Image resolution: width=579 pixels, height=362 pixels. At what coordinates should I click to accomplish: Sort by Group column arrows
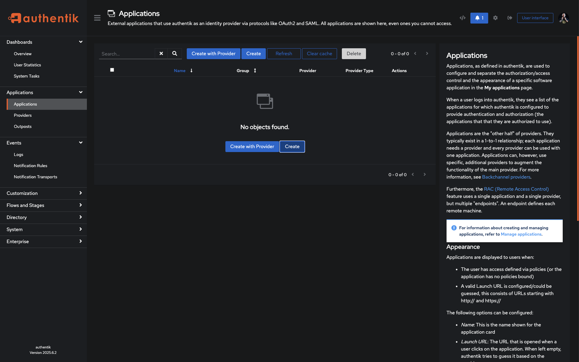pyautogui.click(x=255, y=71)
